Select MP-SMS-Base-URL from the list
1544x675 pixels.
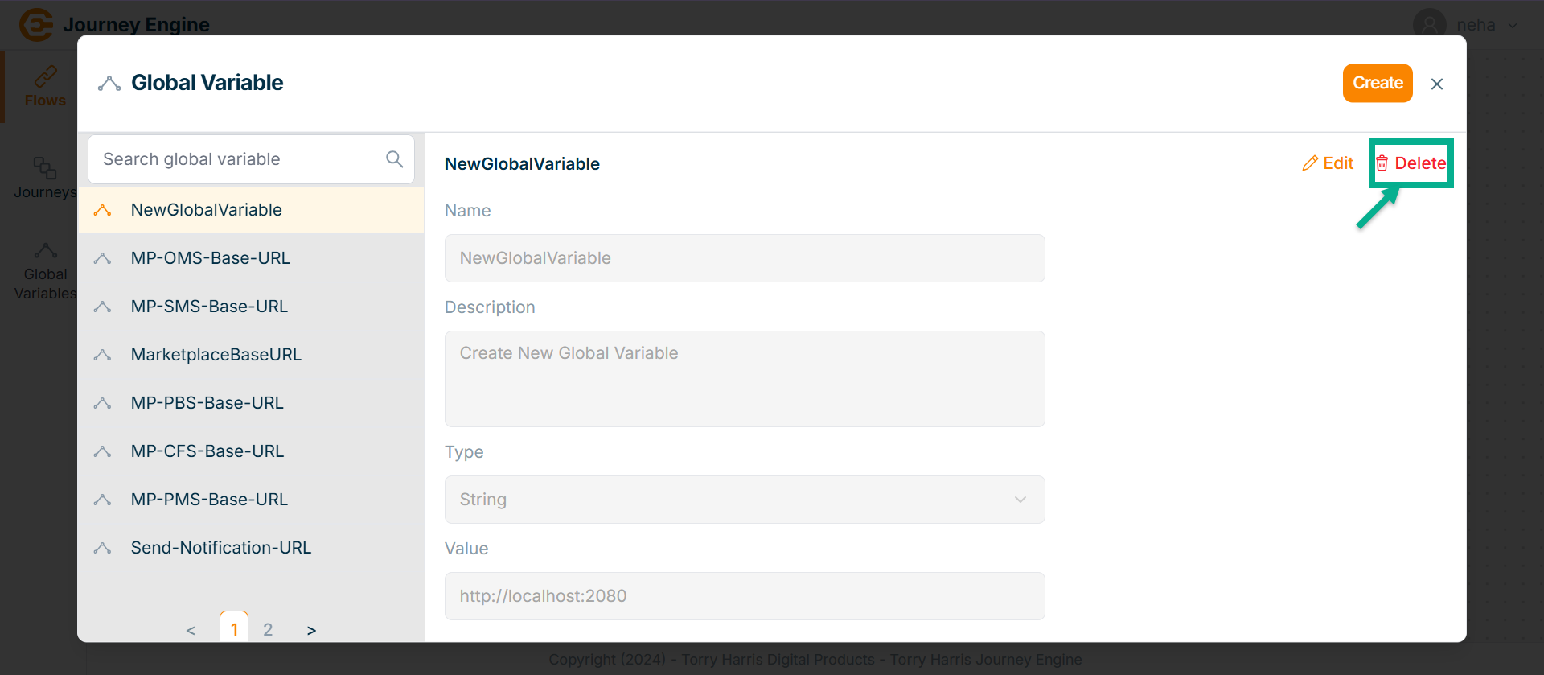[x=209, y=307]
